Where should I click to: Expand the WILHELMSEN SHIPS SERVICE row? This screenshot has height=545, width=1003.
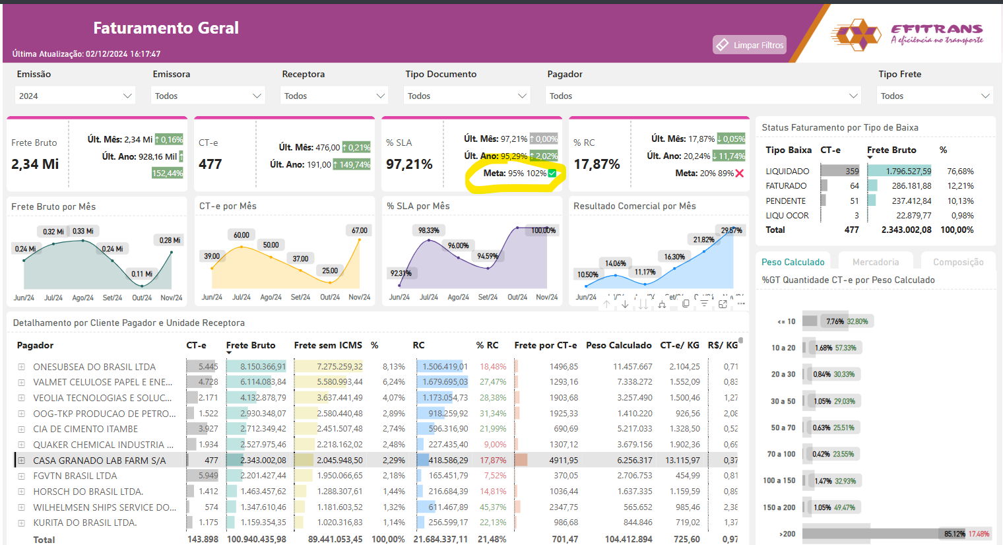click(21, 507)
